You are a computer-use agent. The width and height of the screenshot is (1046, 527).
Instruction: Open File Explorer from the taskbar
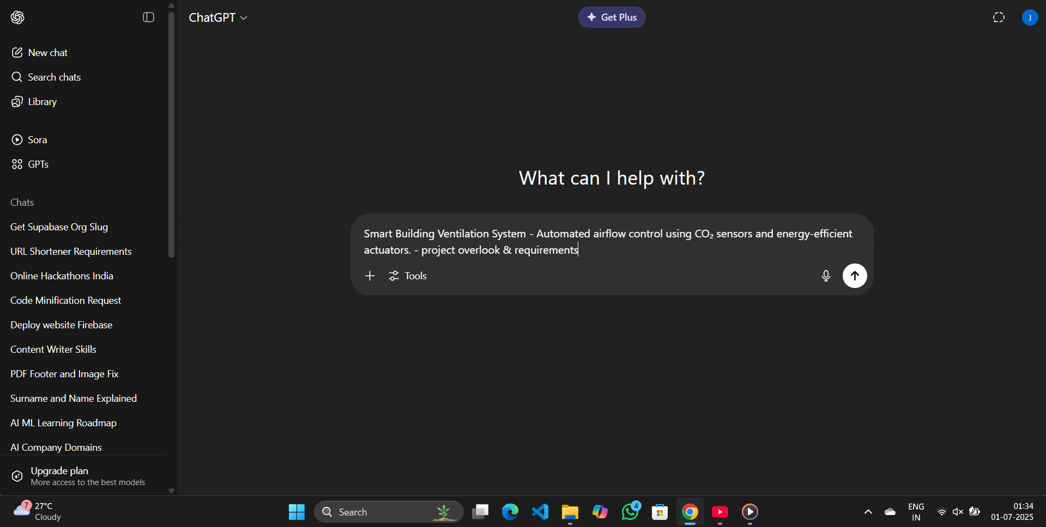point(570,512)
